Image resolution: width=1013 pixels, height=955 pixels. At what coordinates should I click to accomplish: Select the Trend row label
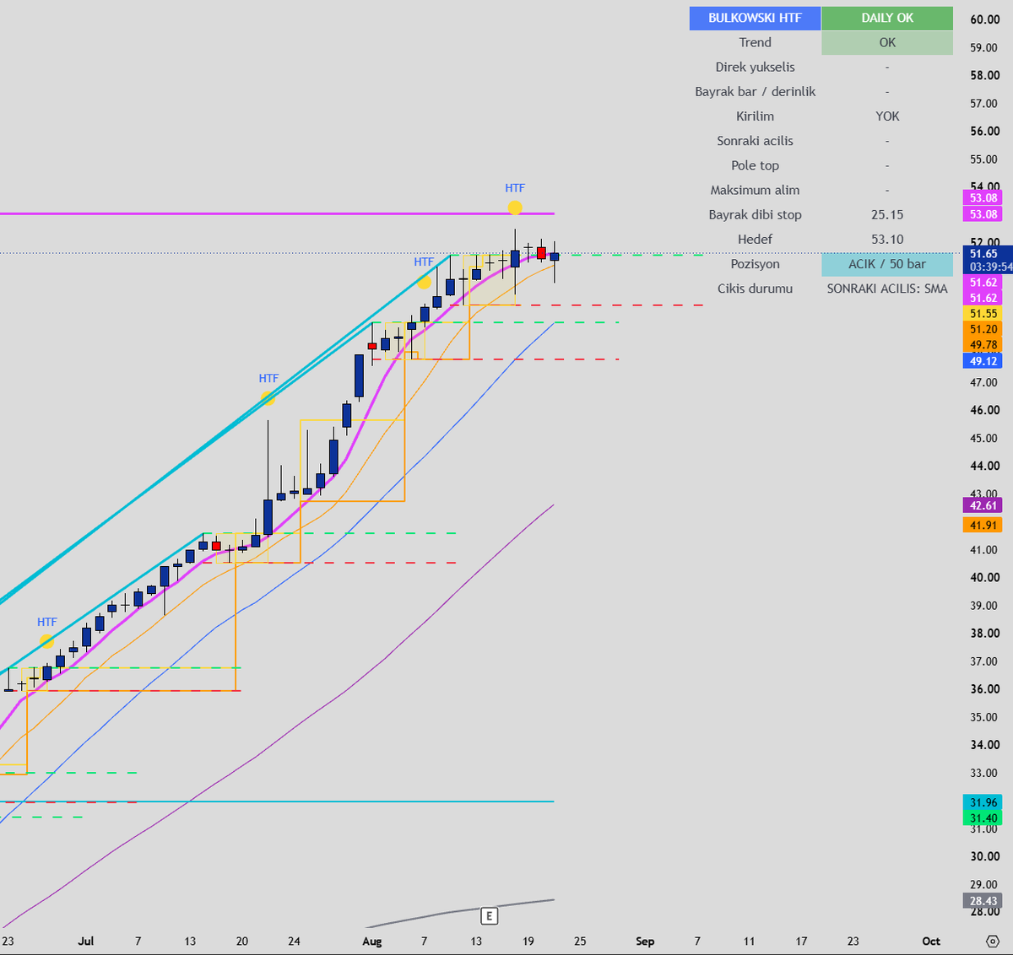tap(755, 42)
